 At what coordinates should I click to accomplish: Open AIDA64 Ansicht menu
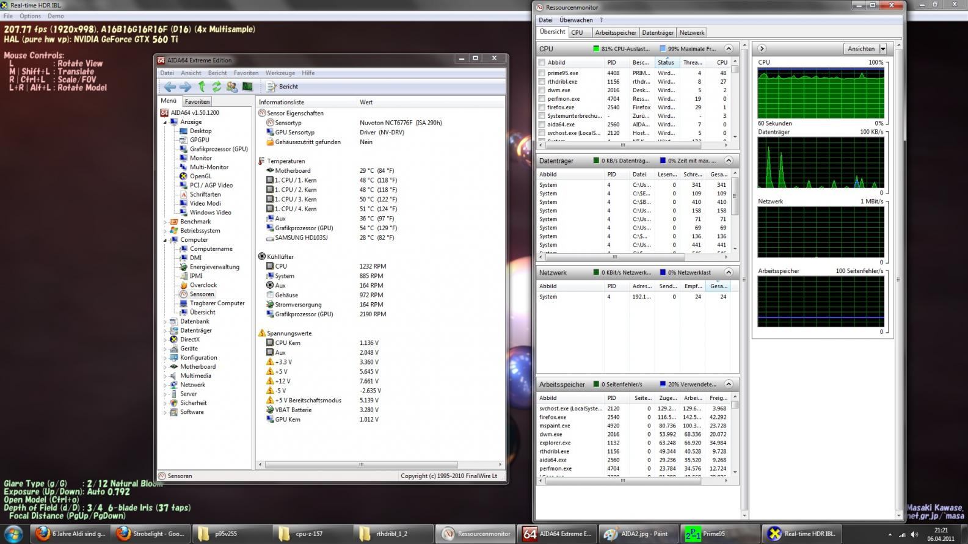pyautogui.click(x=191, y=73)
